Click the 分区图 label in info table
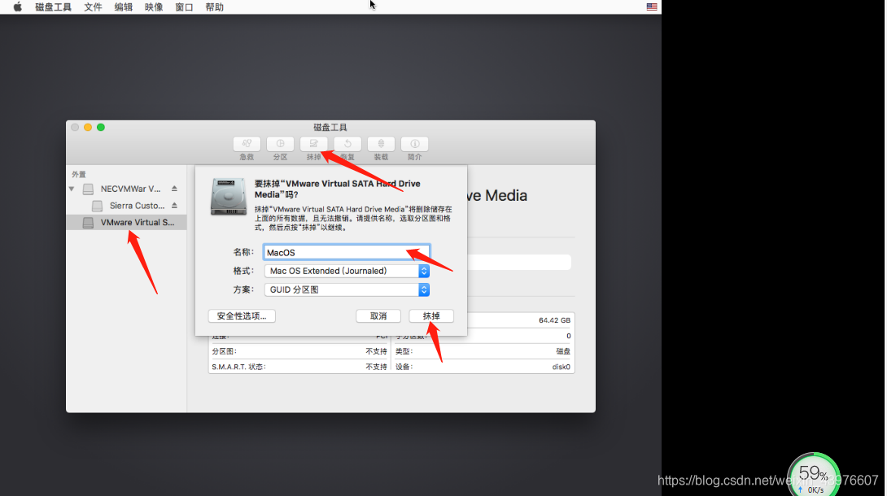The image size is (887, 496). tap(224, 351)
